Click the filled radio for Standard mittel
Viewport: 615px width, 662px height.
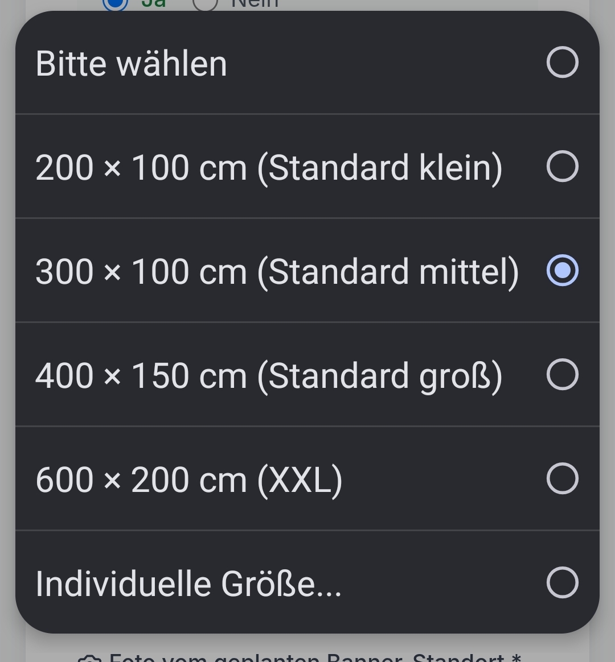click(x=562, y=270)
